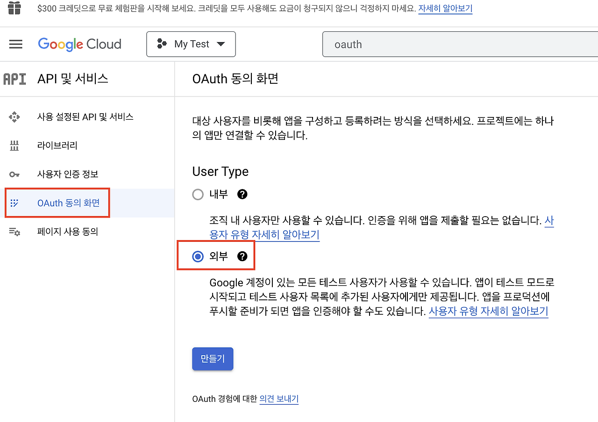Open 사용 설정된 API 및 서비스 in the sidebar

click(x=87, y=117)
